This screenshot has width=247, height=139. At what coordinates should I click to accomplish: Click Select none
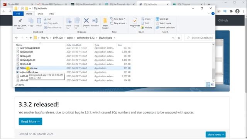tap(164, 23)
